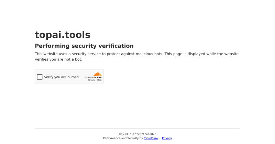Open the footer Privacy link
Image resolution: width=275 pixels, height=144 pixels.
tap(167, 138)
